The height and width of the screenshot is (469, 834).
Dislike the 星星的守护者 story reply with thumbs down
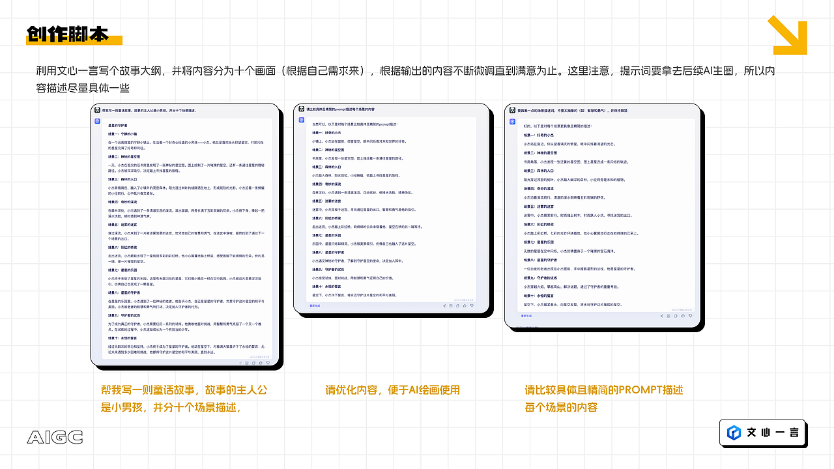pyautogui.click(x=268, y=363)
